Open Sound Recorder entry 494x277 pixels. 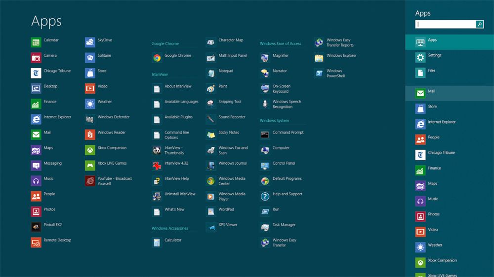[x=226, y=119]
